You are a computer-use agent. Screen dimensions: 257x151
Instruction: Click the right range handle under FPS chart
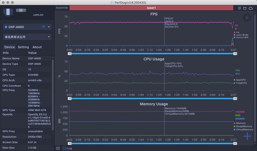coord(235,54)
